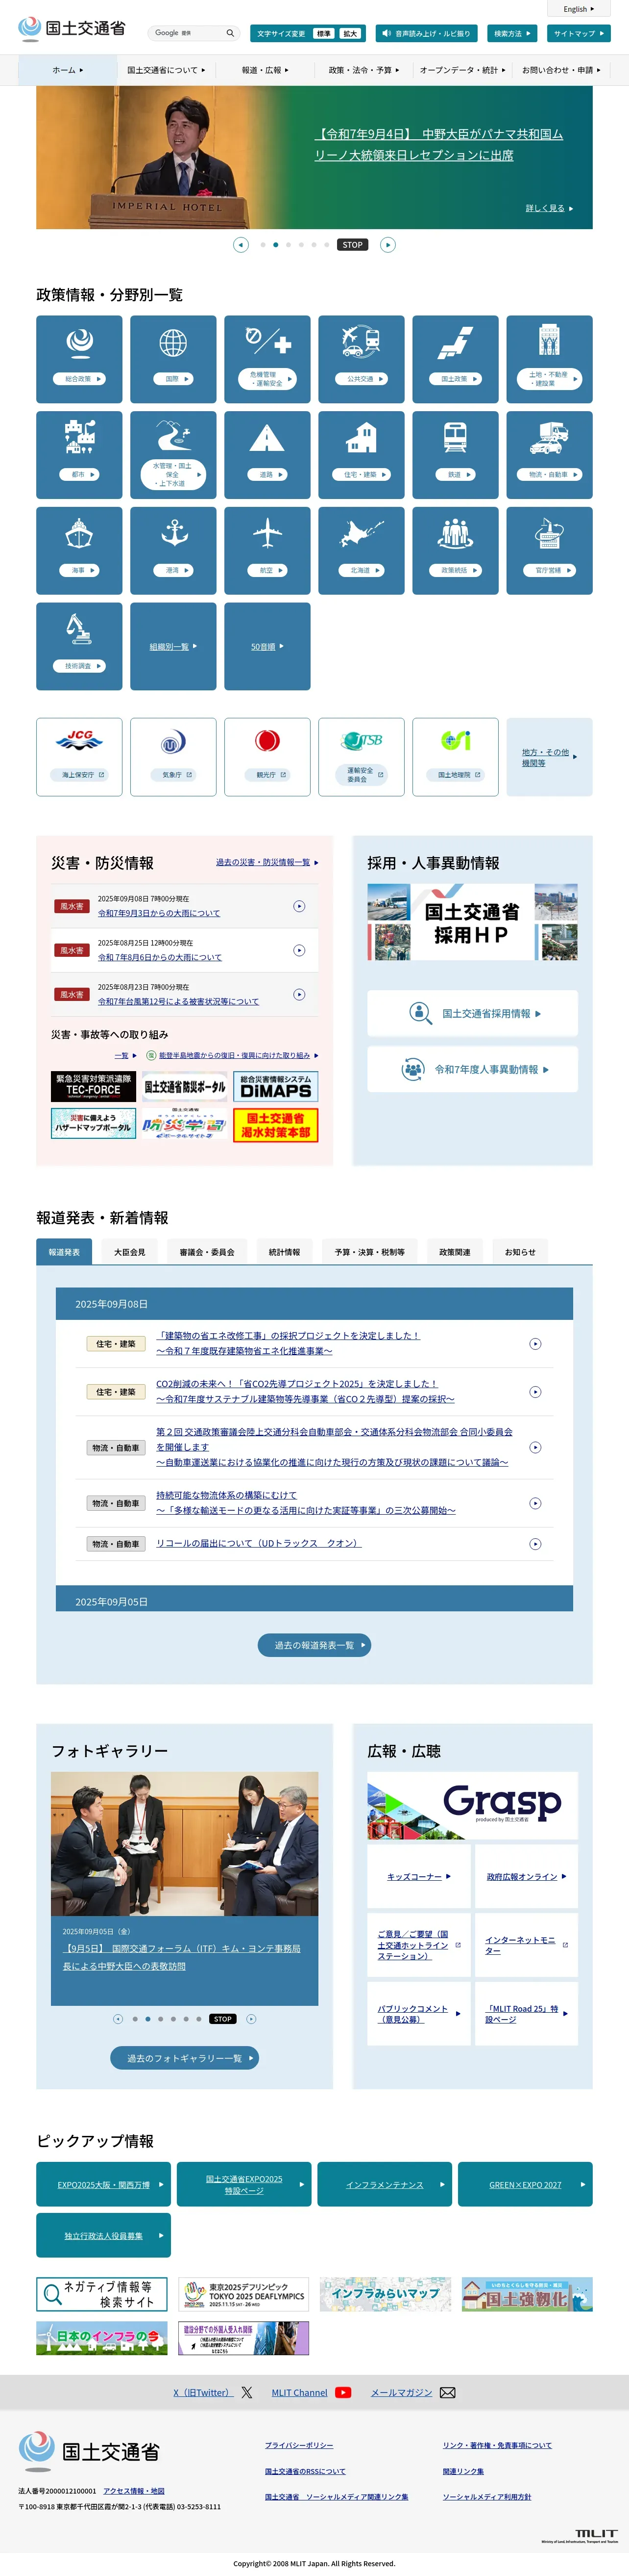629x2576 pixels.
Task: Open the サイトマップ button in header
Action: pyautogui.click(x=579, y=33)
